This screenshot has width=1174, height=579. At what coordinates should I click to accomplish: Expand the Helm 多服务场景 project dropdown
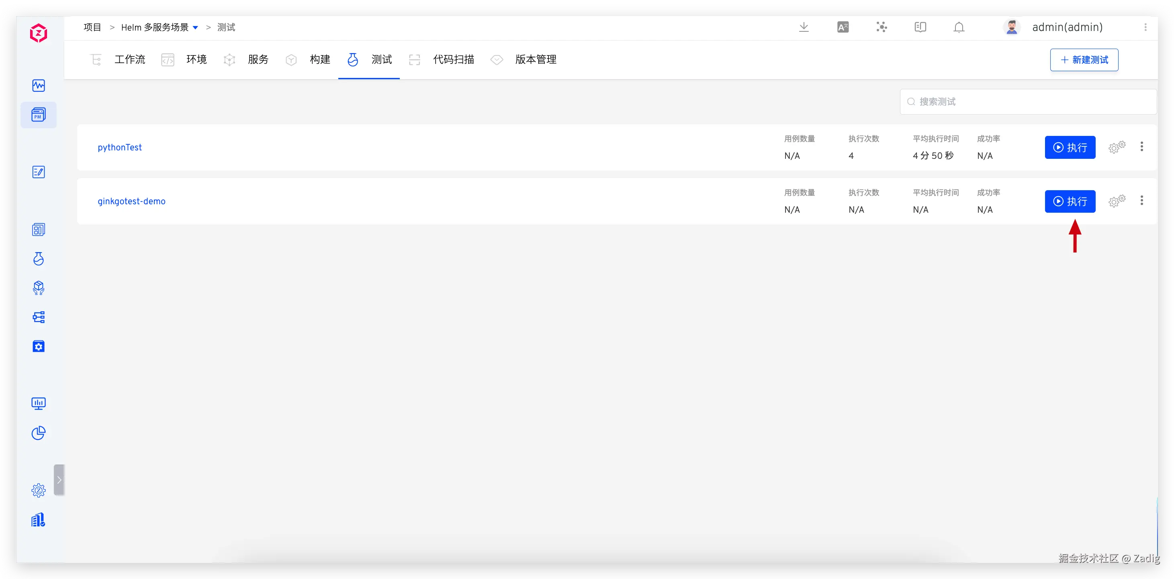pyautogui.click(x=196, y=28)
